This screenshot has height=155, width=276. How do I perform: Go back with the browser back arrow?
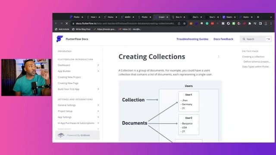coord(56,23)
